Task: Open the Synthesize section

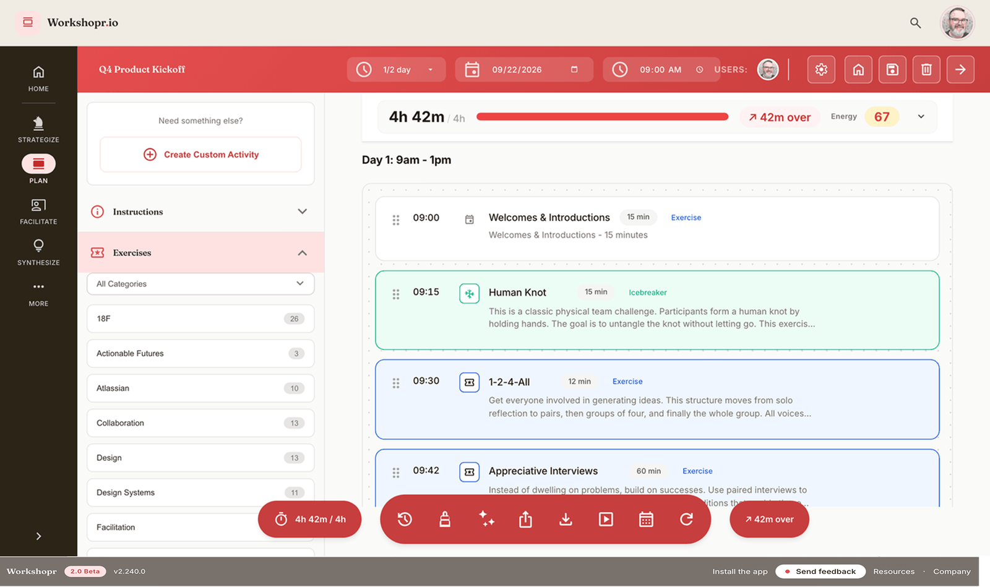Action: [38, 252]
